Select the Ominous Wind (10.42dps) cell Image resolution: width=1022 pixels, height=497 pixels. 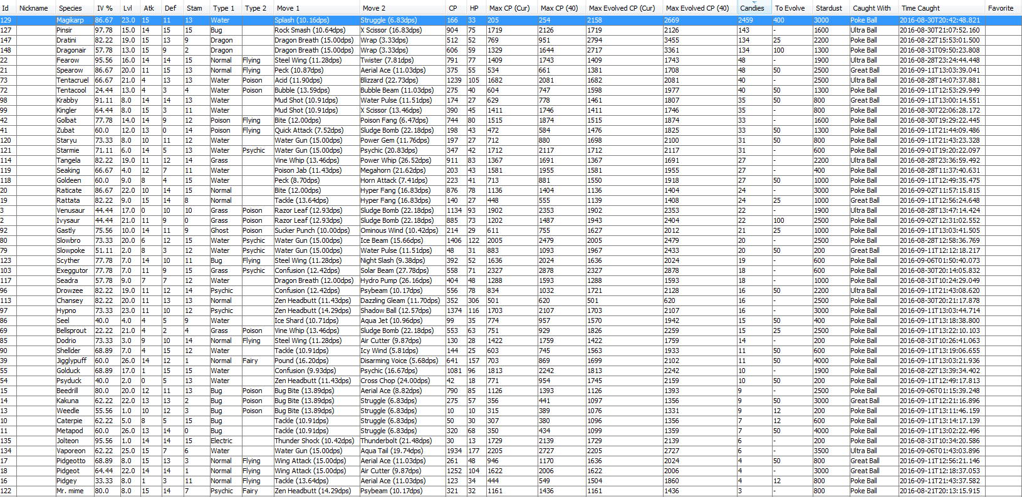point(402,230)
